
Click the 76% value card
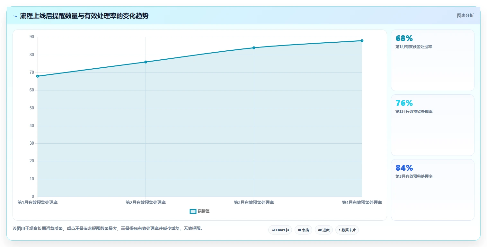click(432, 125)
